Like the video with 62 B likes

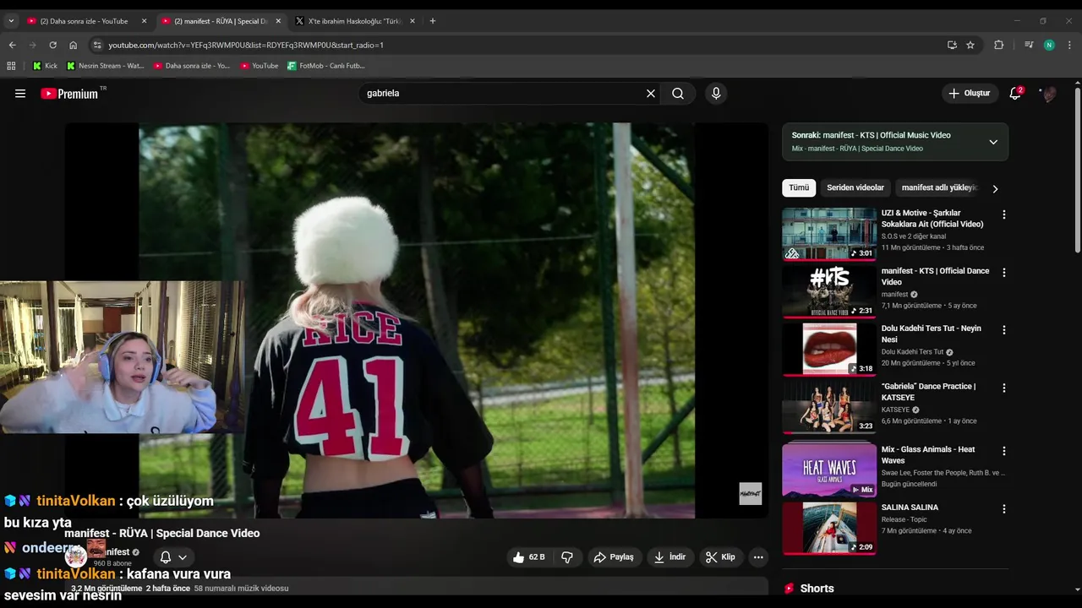529,557
